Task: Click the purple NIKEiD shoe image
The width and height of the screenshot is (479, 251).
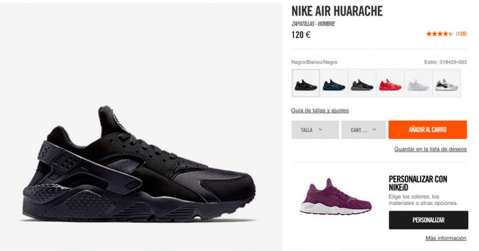Action: 336,197
